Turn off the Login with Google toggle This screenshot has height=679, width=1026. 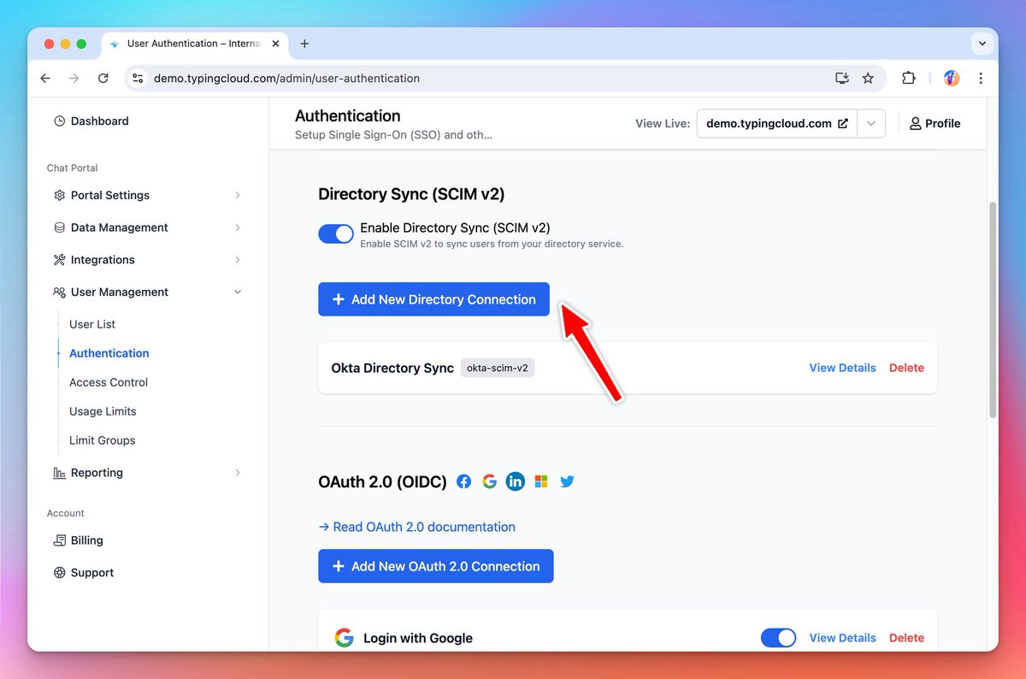(778, 638)
